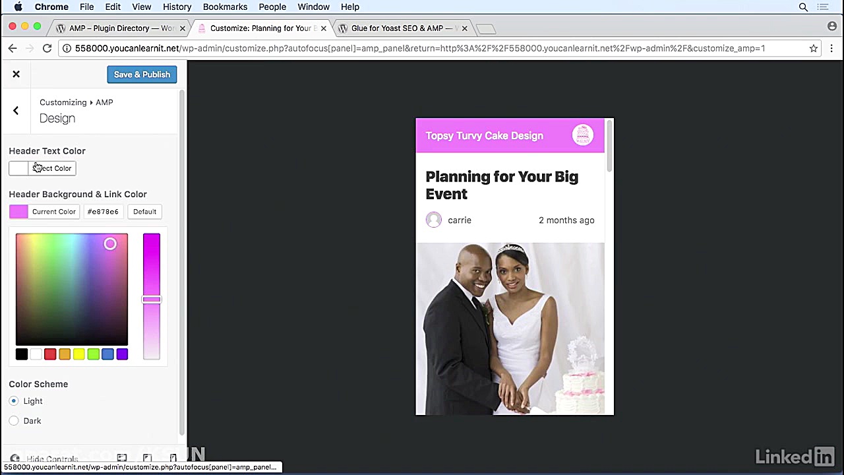Pick the yellow palette swatch
This screenshot has height=475, width=844.
coord(79,354)
